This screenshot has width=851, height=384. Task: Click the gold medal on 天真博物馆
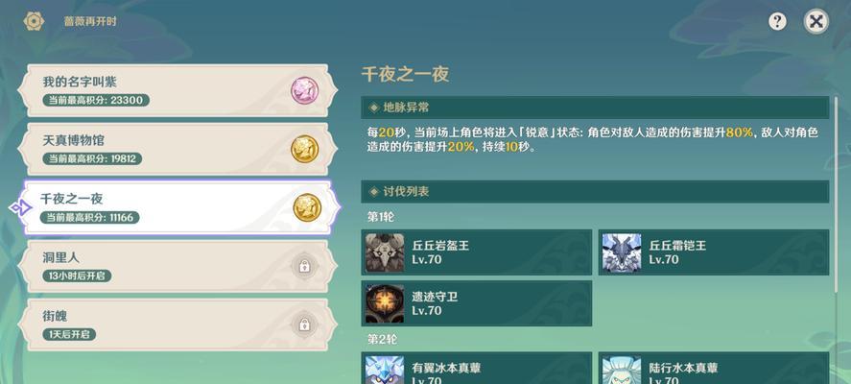(x=304, y=149)
